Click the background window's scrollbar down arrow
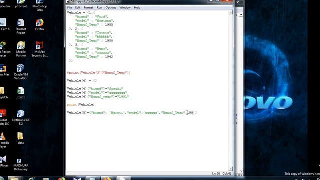This screenshot has width=320, height=180. click(x=241, y=171)
